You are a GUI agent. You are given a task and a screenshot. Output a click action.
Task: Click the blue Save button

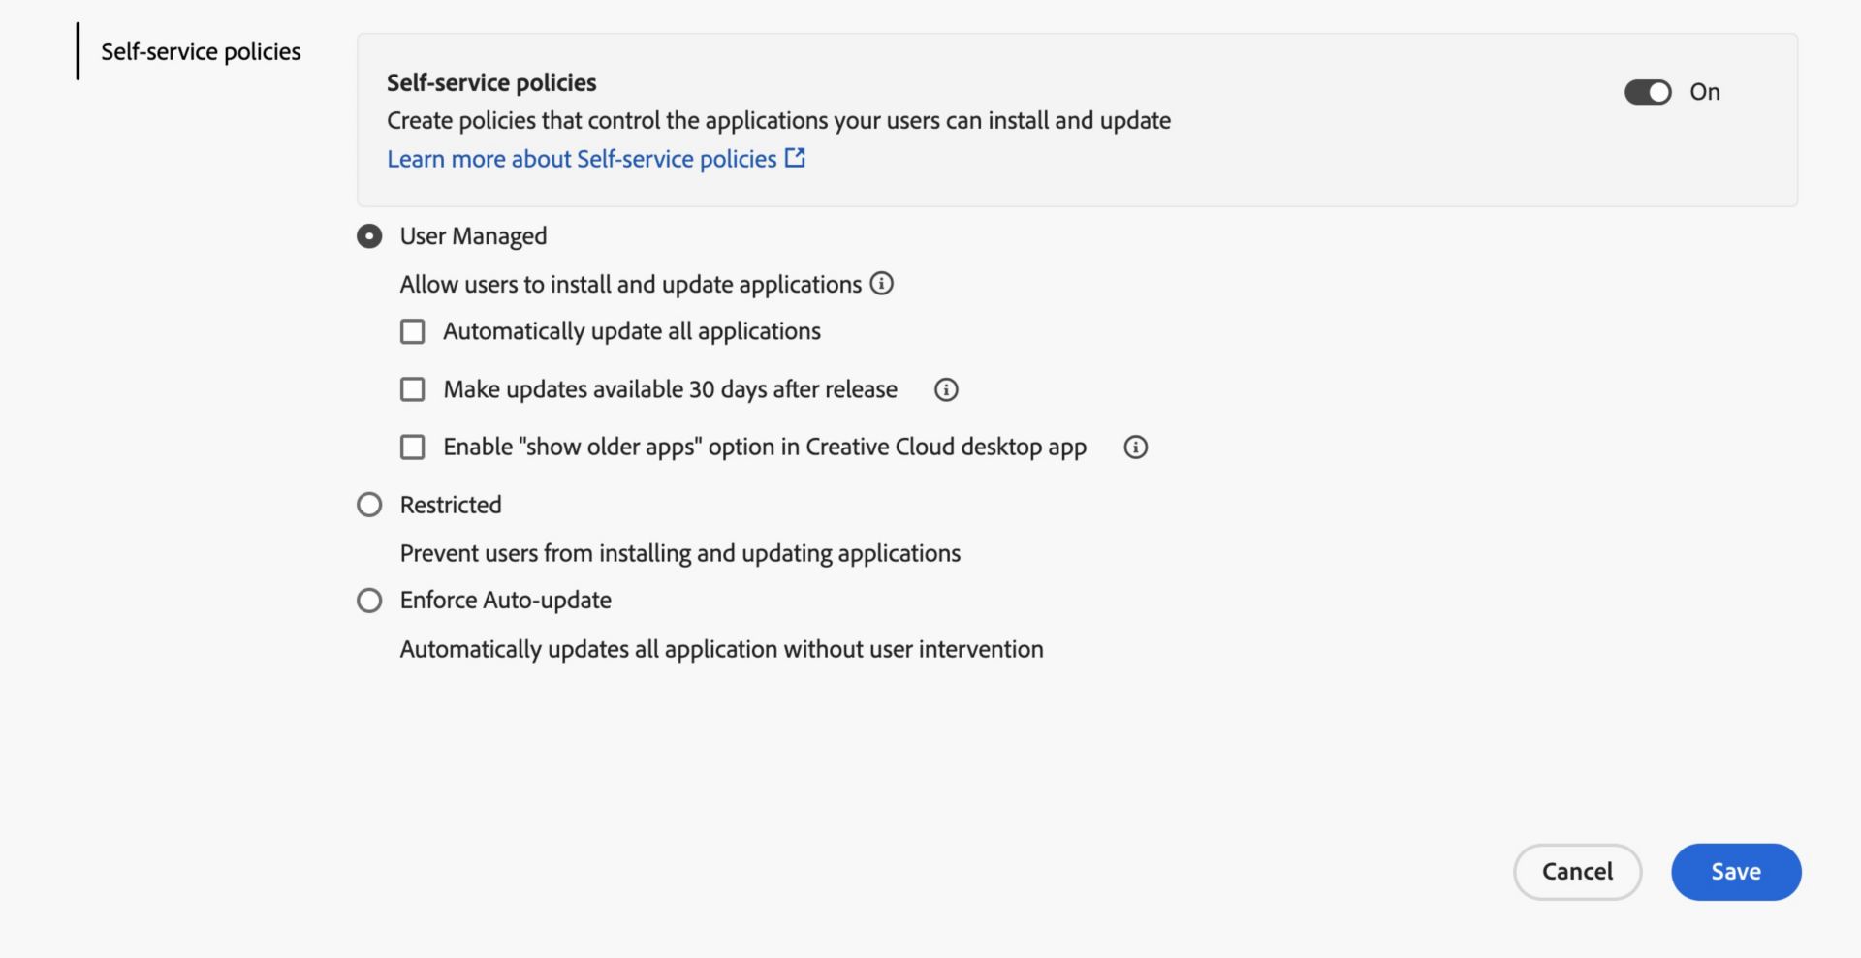1735,872
